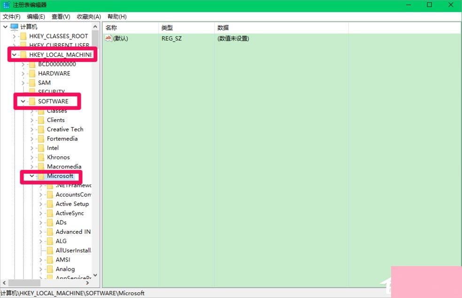Click the Macromedia key folder icon
This screenshot has width=462, height=298.
(41, 167)
